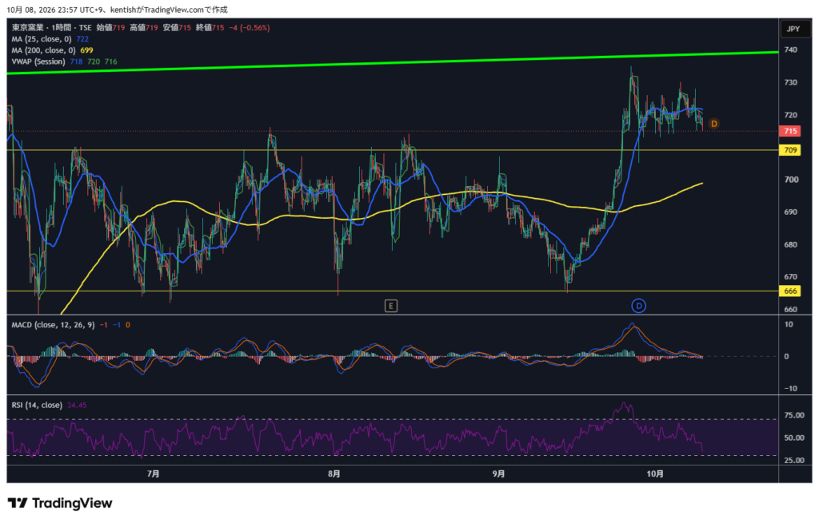Viewport: 819px width, 523px height.
Task: Click the 9月 date label on time axis
Action: click(x=499, y=474)
